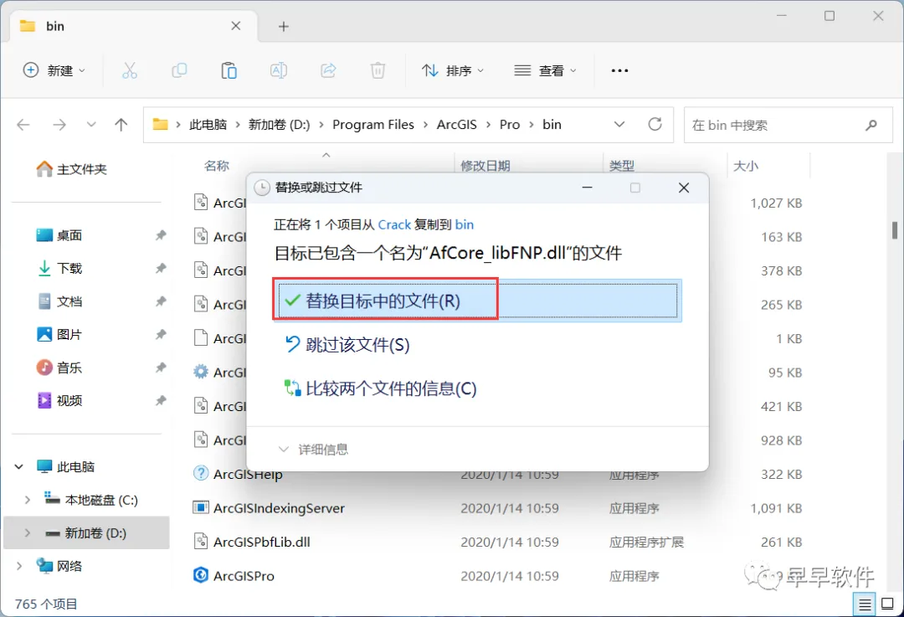Click ArcGIS in the address breadcrumb
Screen dimensions: 904x617
click(x=457, y=125)
